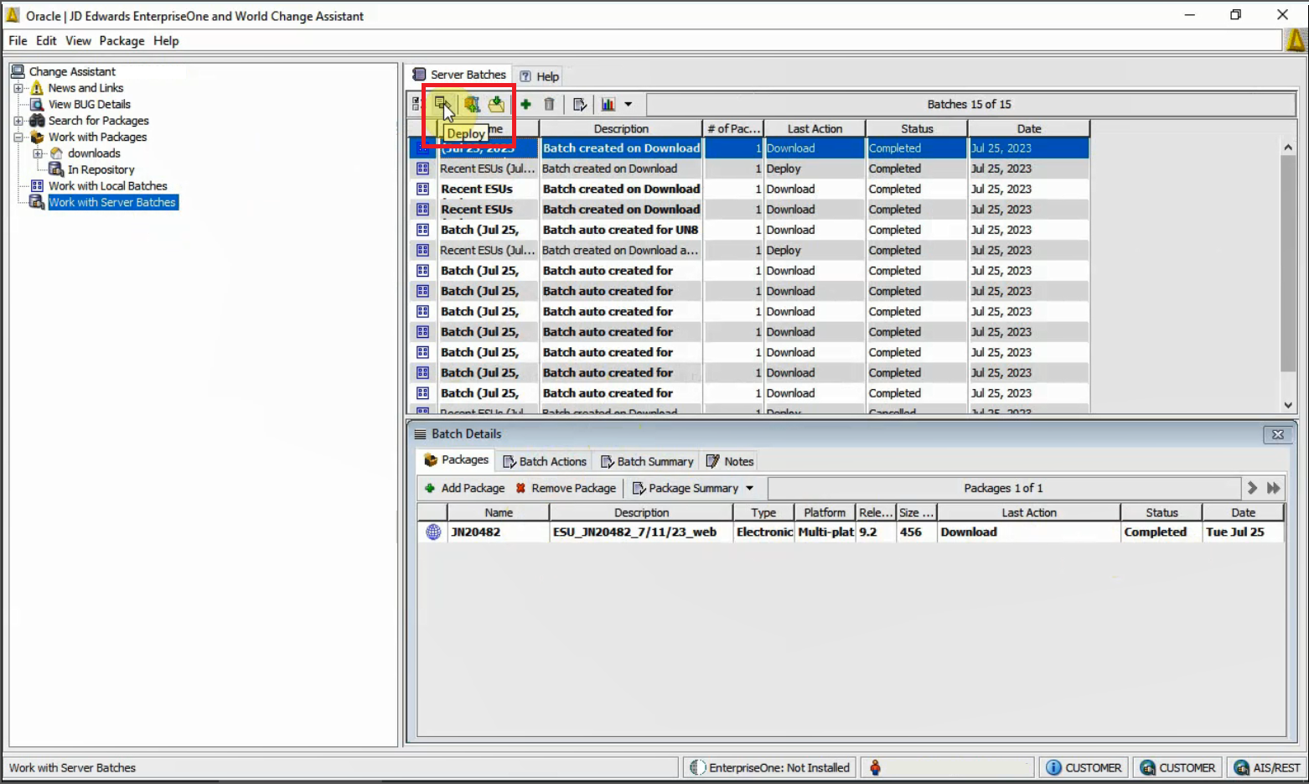Screen dimensions: 1309x784
Task: Click the Add Package button
Action: tap(464, 488)
